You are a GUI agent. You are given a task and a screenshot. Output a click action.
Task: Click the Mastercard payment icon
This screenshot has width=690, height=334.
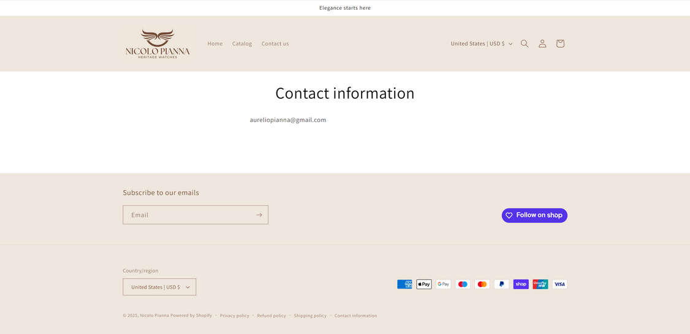[482, 284]
